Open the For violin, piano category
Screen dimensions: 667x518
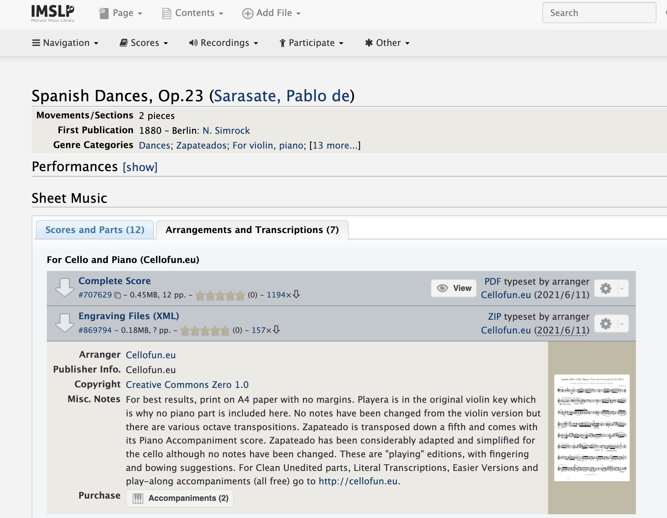click(268, 145)
